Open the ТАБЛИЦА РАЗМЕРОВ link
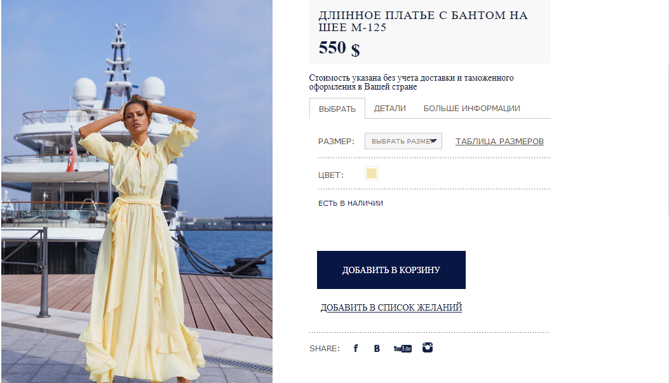The width and height of the screenshot is (669, 383). click(499, 142)
